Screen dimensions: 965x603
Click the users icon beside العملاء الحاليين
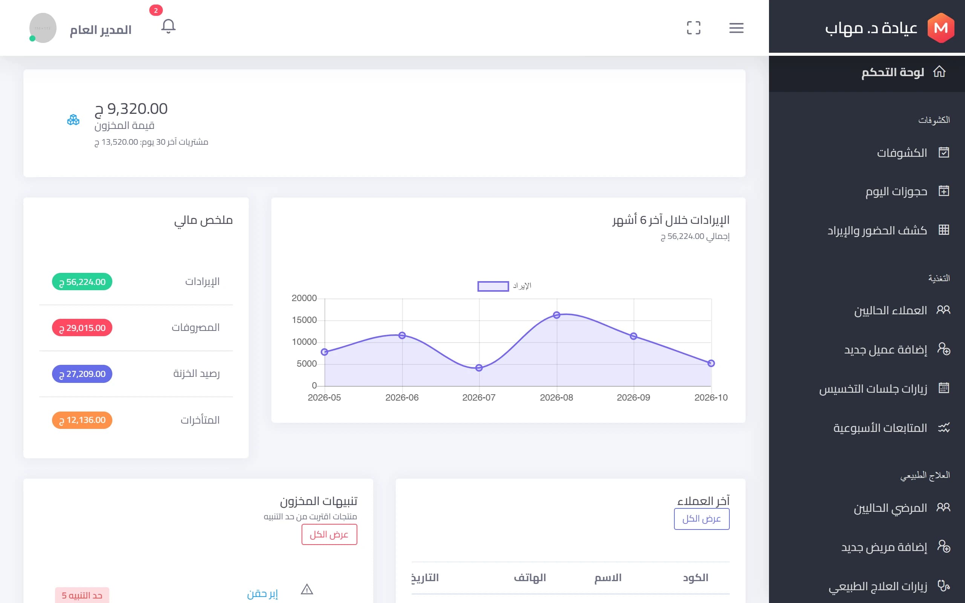[944, 309]
